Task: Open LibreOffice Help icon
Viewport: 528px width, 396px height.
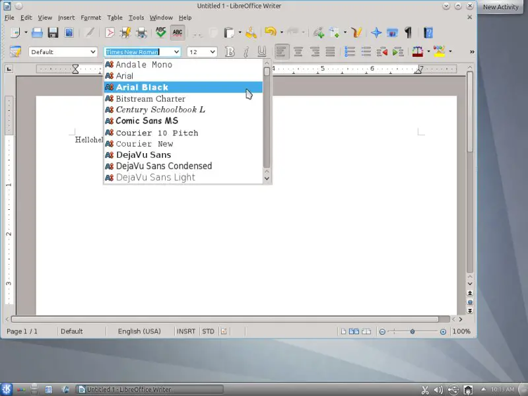Action: pyautogui.click(x=428, y=32)
